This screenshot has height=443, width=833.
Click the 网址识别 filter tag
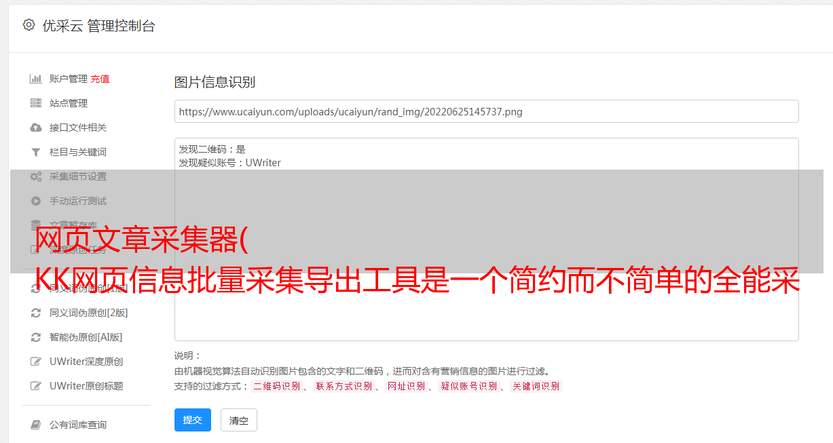click(406, 386)
